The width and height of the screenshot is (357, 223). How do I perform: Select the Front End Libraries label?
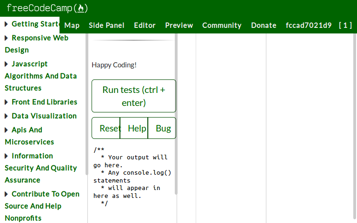point(45,102)
